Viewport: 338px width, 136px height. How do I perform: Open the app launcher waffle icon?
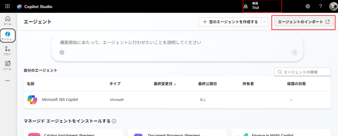(x=8, y=6)
